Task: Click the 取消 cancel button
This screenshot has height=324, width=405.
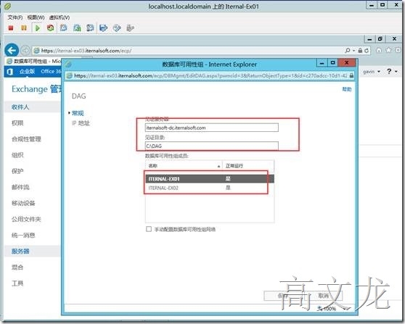Action: (323, 296)
